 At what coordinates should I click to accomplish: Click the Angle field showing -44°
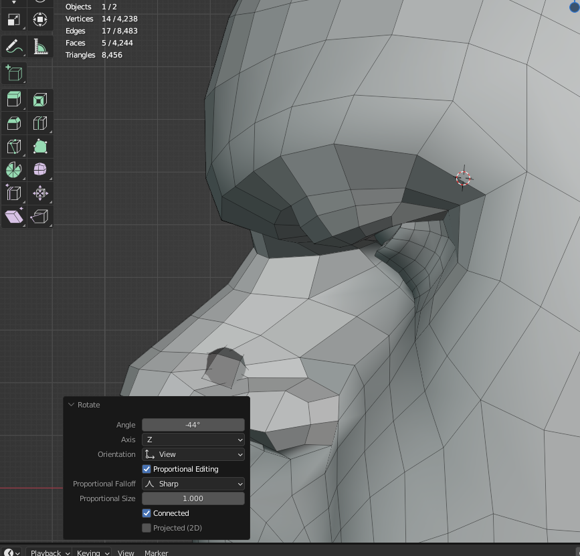click(x=193, y=425)
